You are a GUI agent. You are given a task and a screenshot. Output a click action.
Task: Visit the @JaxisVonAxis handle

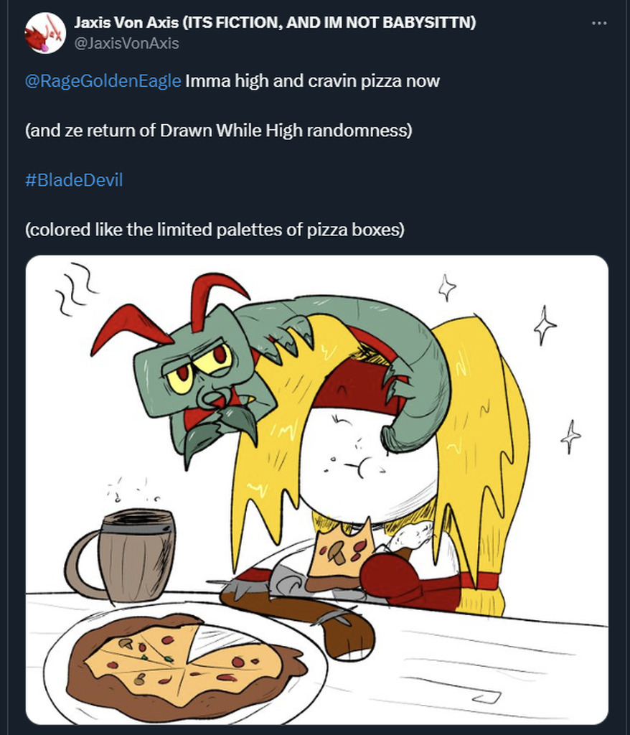126,43
